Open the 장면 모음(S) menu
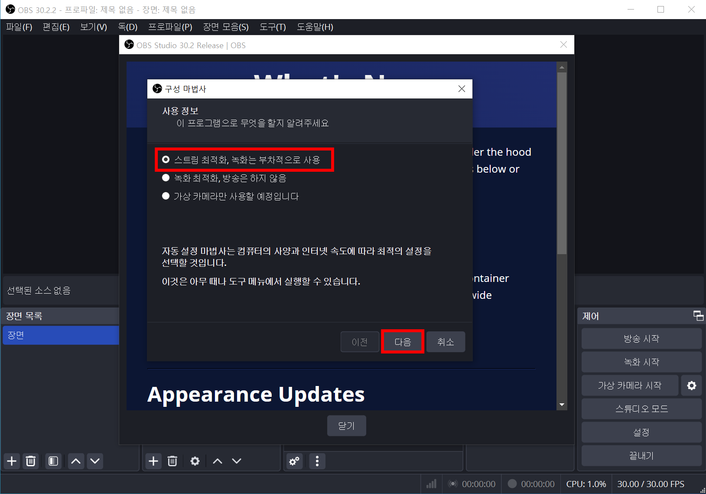The image size is (706, 494). click(226, 27)
